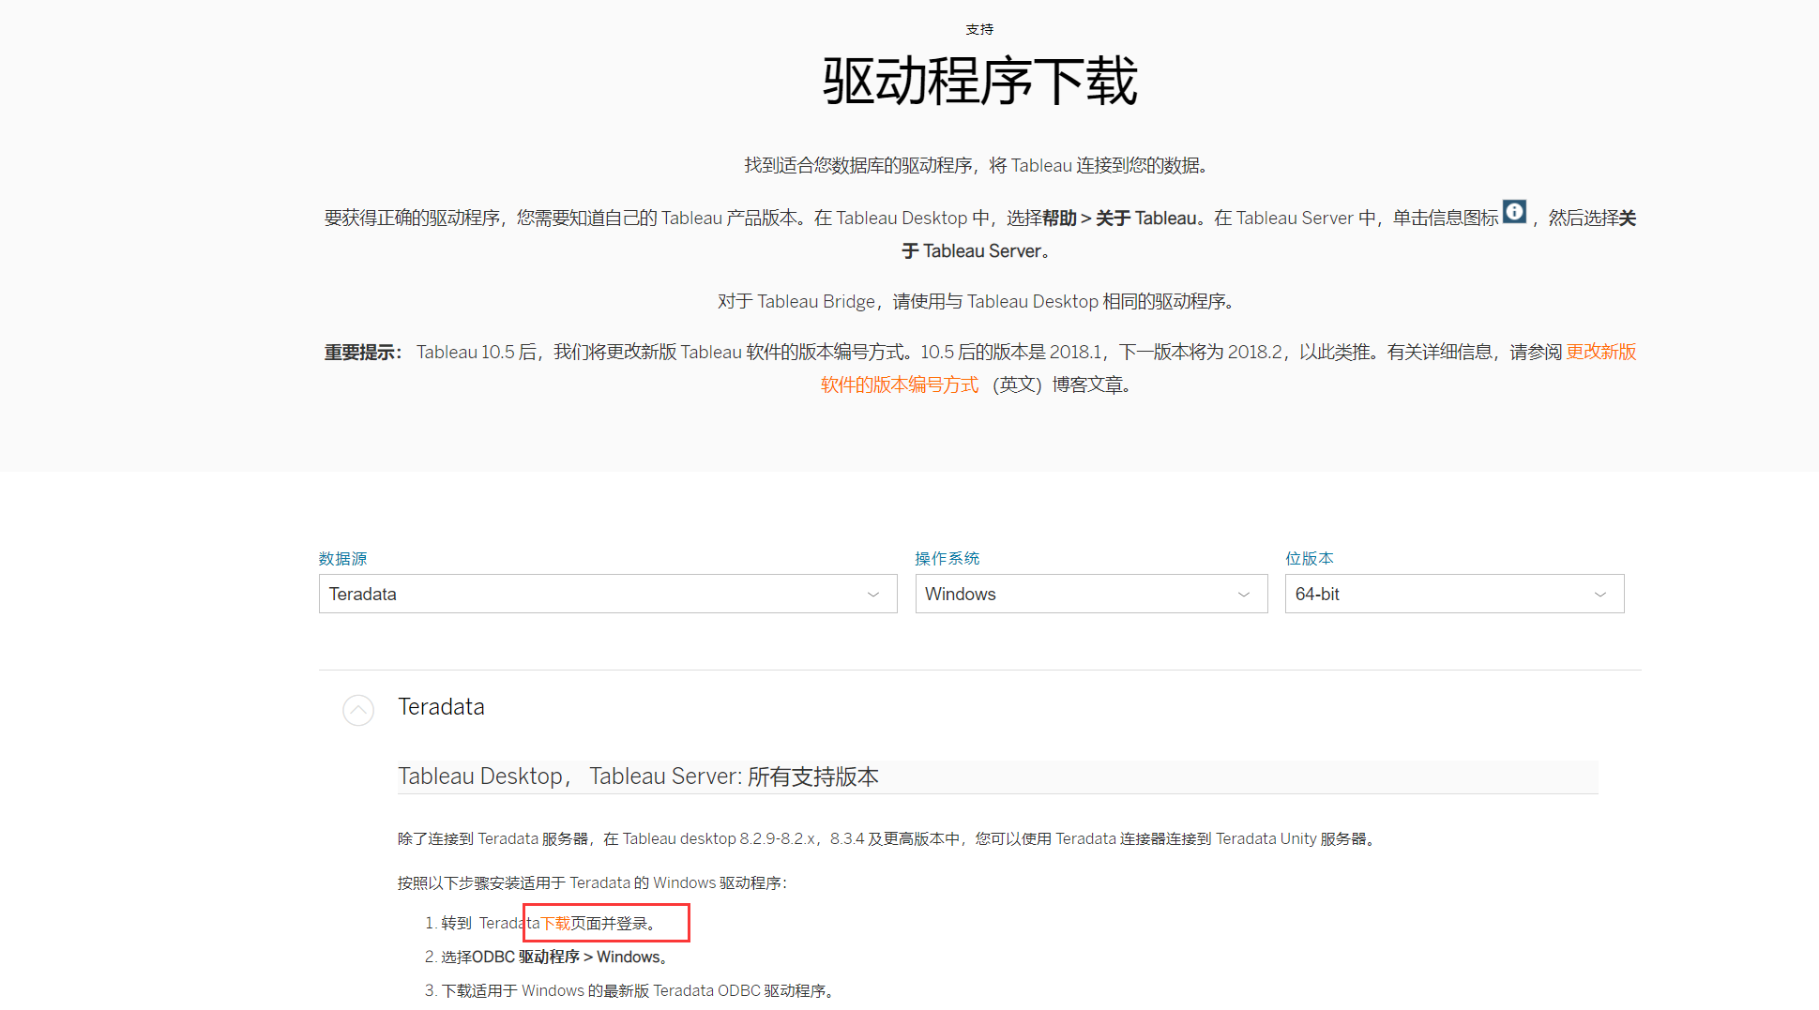This screenshot has height=1010, width=1819.
Task: Click the paragraph mentioning Teradata Unity 服务器
Action: tap(888, 838)
